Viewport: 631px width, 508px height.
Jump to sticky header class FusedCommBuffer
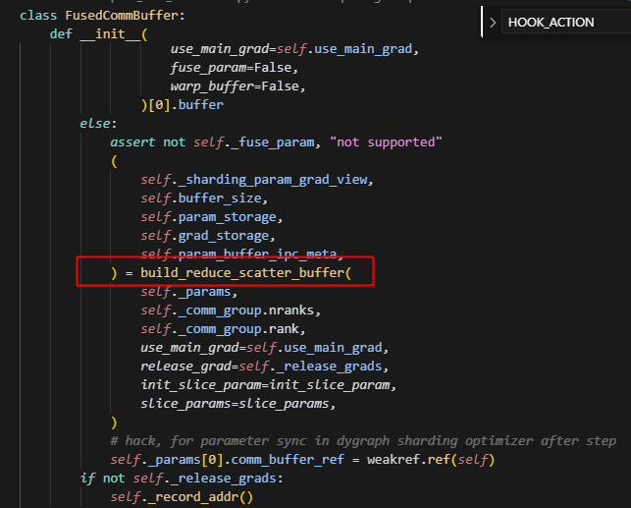87,16
